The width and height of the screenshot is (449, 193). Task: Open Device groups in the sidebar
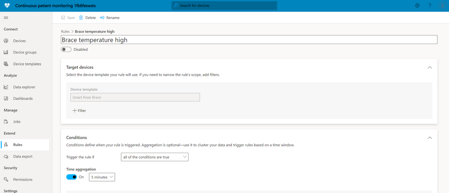24,52
